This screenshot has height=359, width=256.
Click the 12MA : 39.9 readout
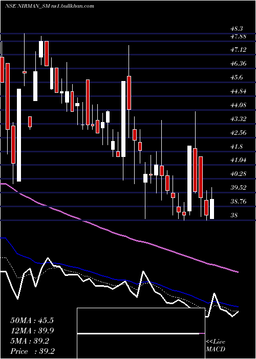(32, 331)
